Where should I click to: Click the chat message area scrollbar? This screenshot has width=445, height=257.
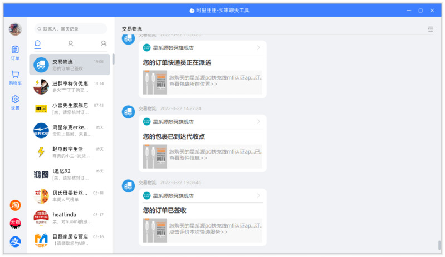(x=439, y=245)
